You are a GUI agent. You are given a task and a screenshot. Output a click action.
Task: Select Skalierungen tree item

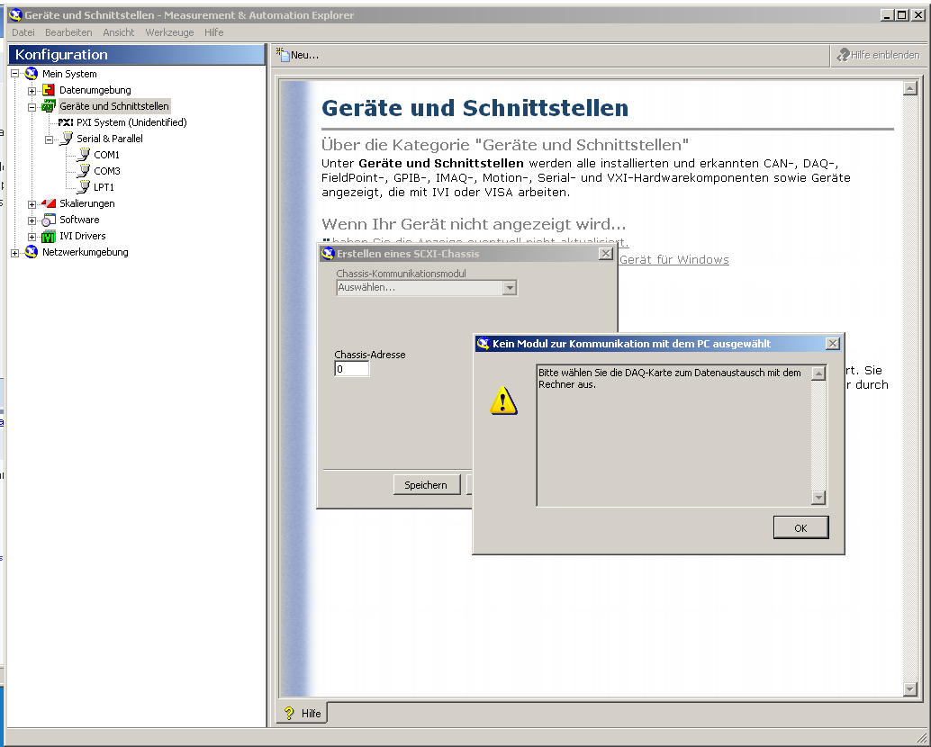[86, 203]
